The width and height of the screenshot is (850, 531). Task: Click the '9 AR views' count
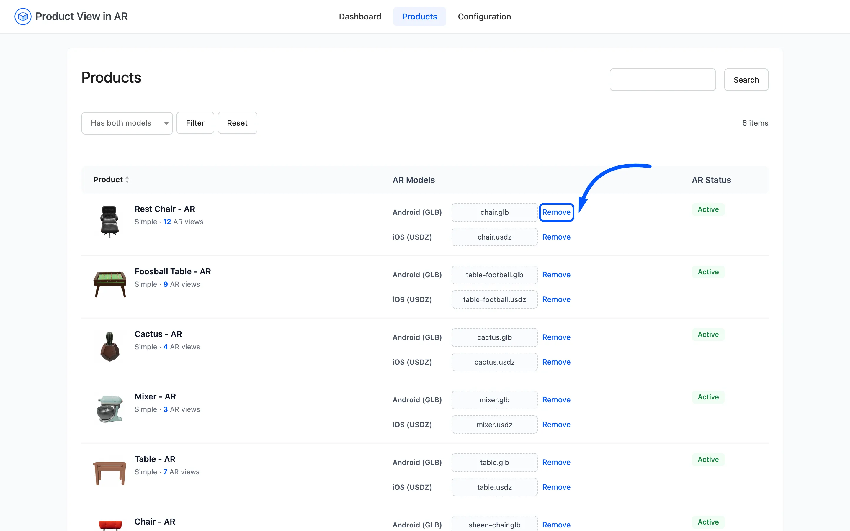coord(182,284)
